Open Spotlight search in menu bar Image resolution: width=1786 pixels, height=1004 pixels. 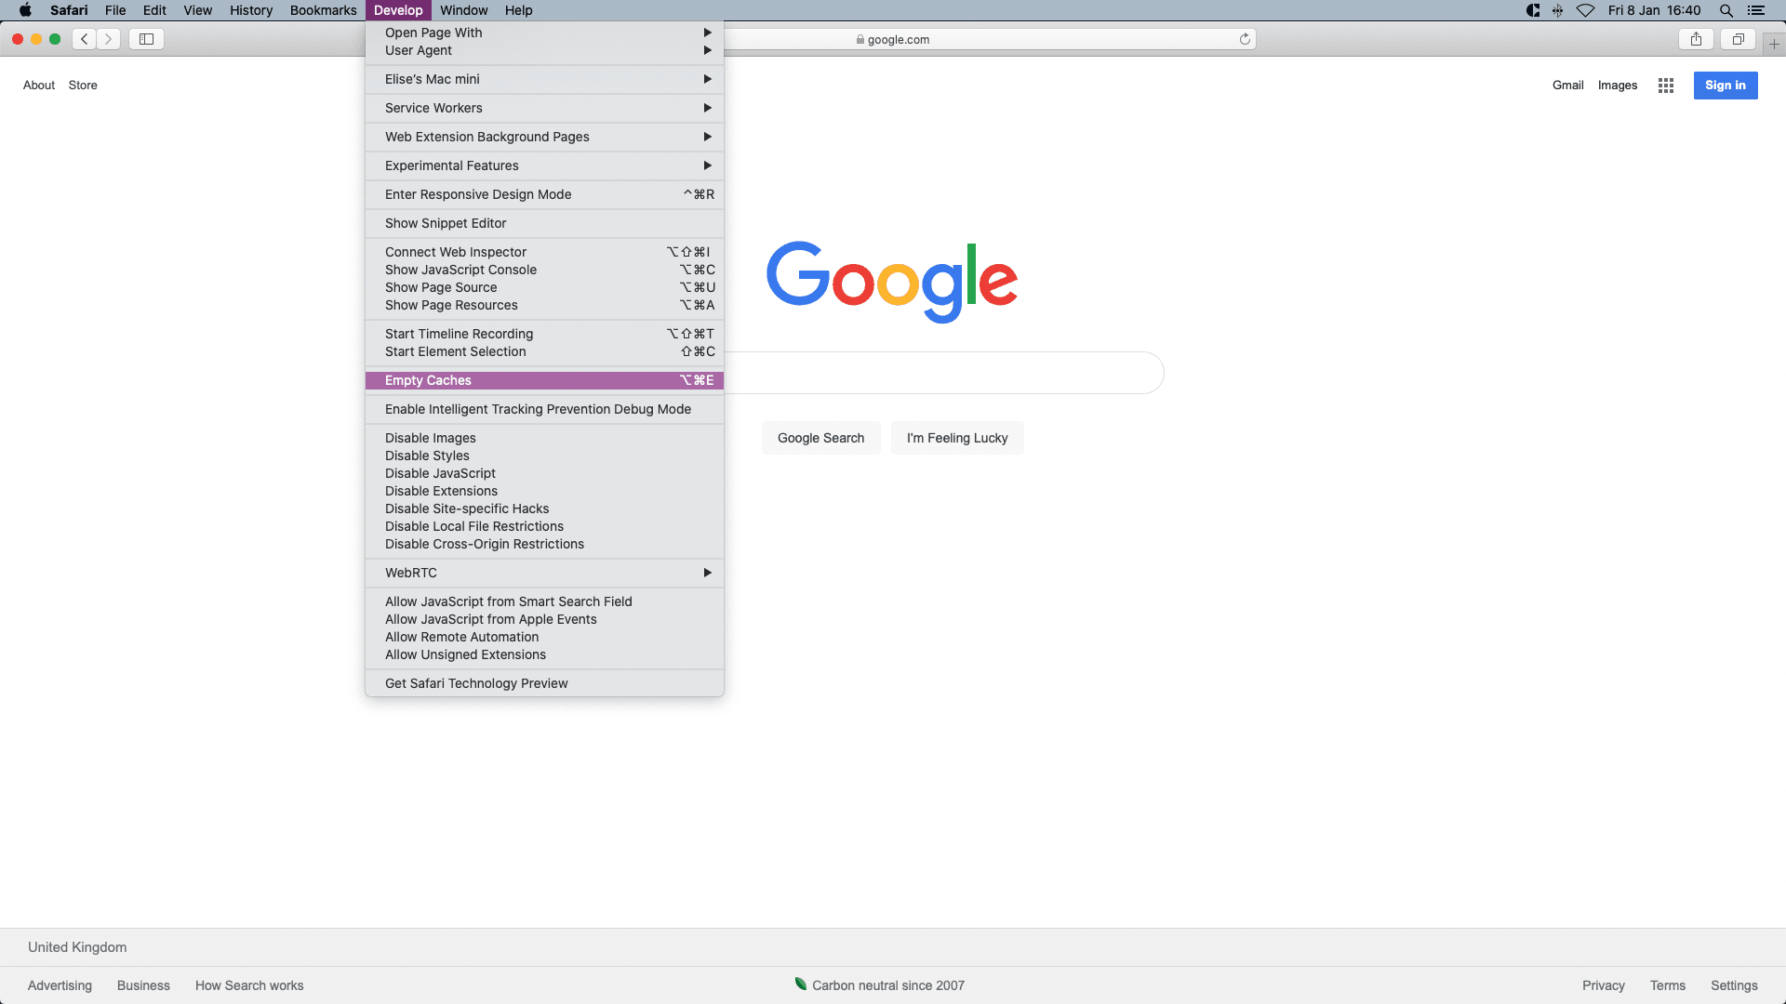[x=1726, y=10]
